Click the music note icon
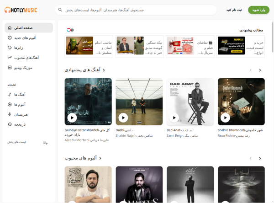Viewport: 274px width, 203px height. [10, 95]
